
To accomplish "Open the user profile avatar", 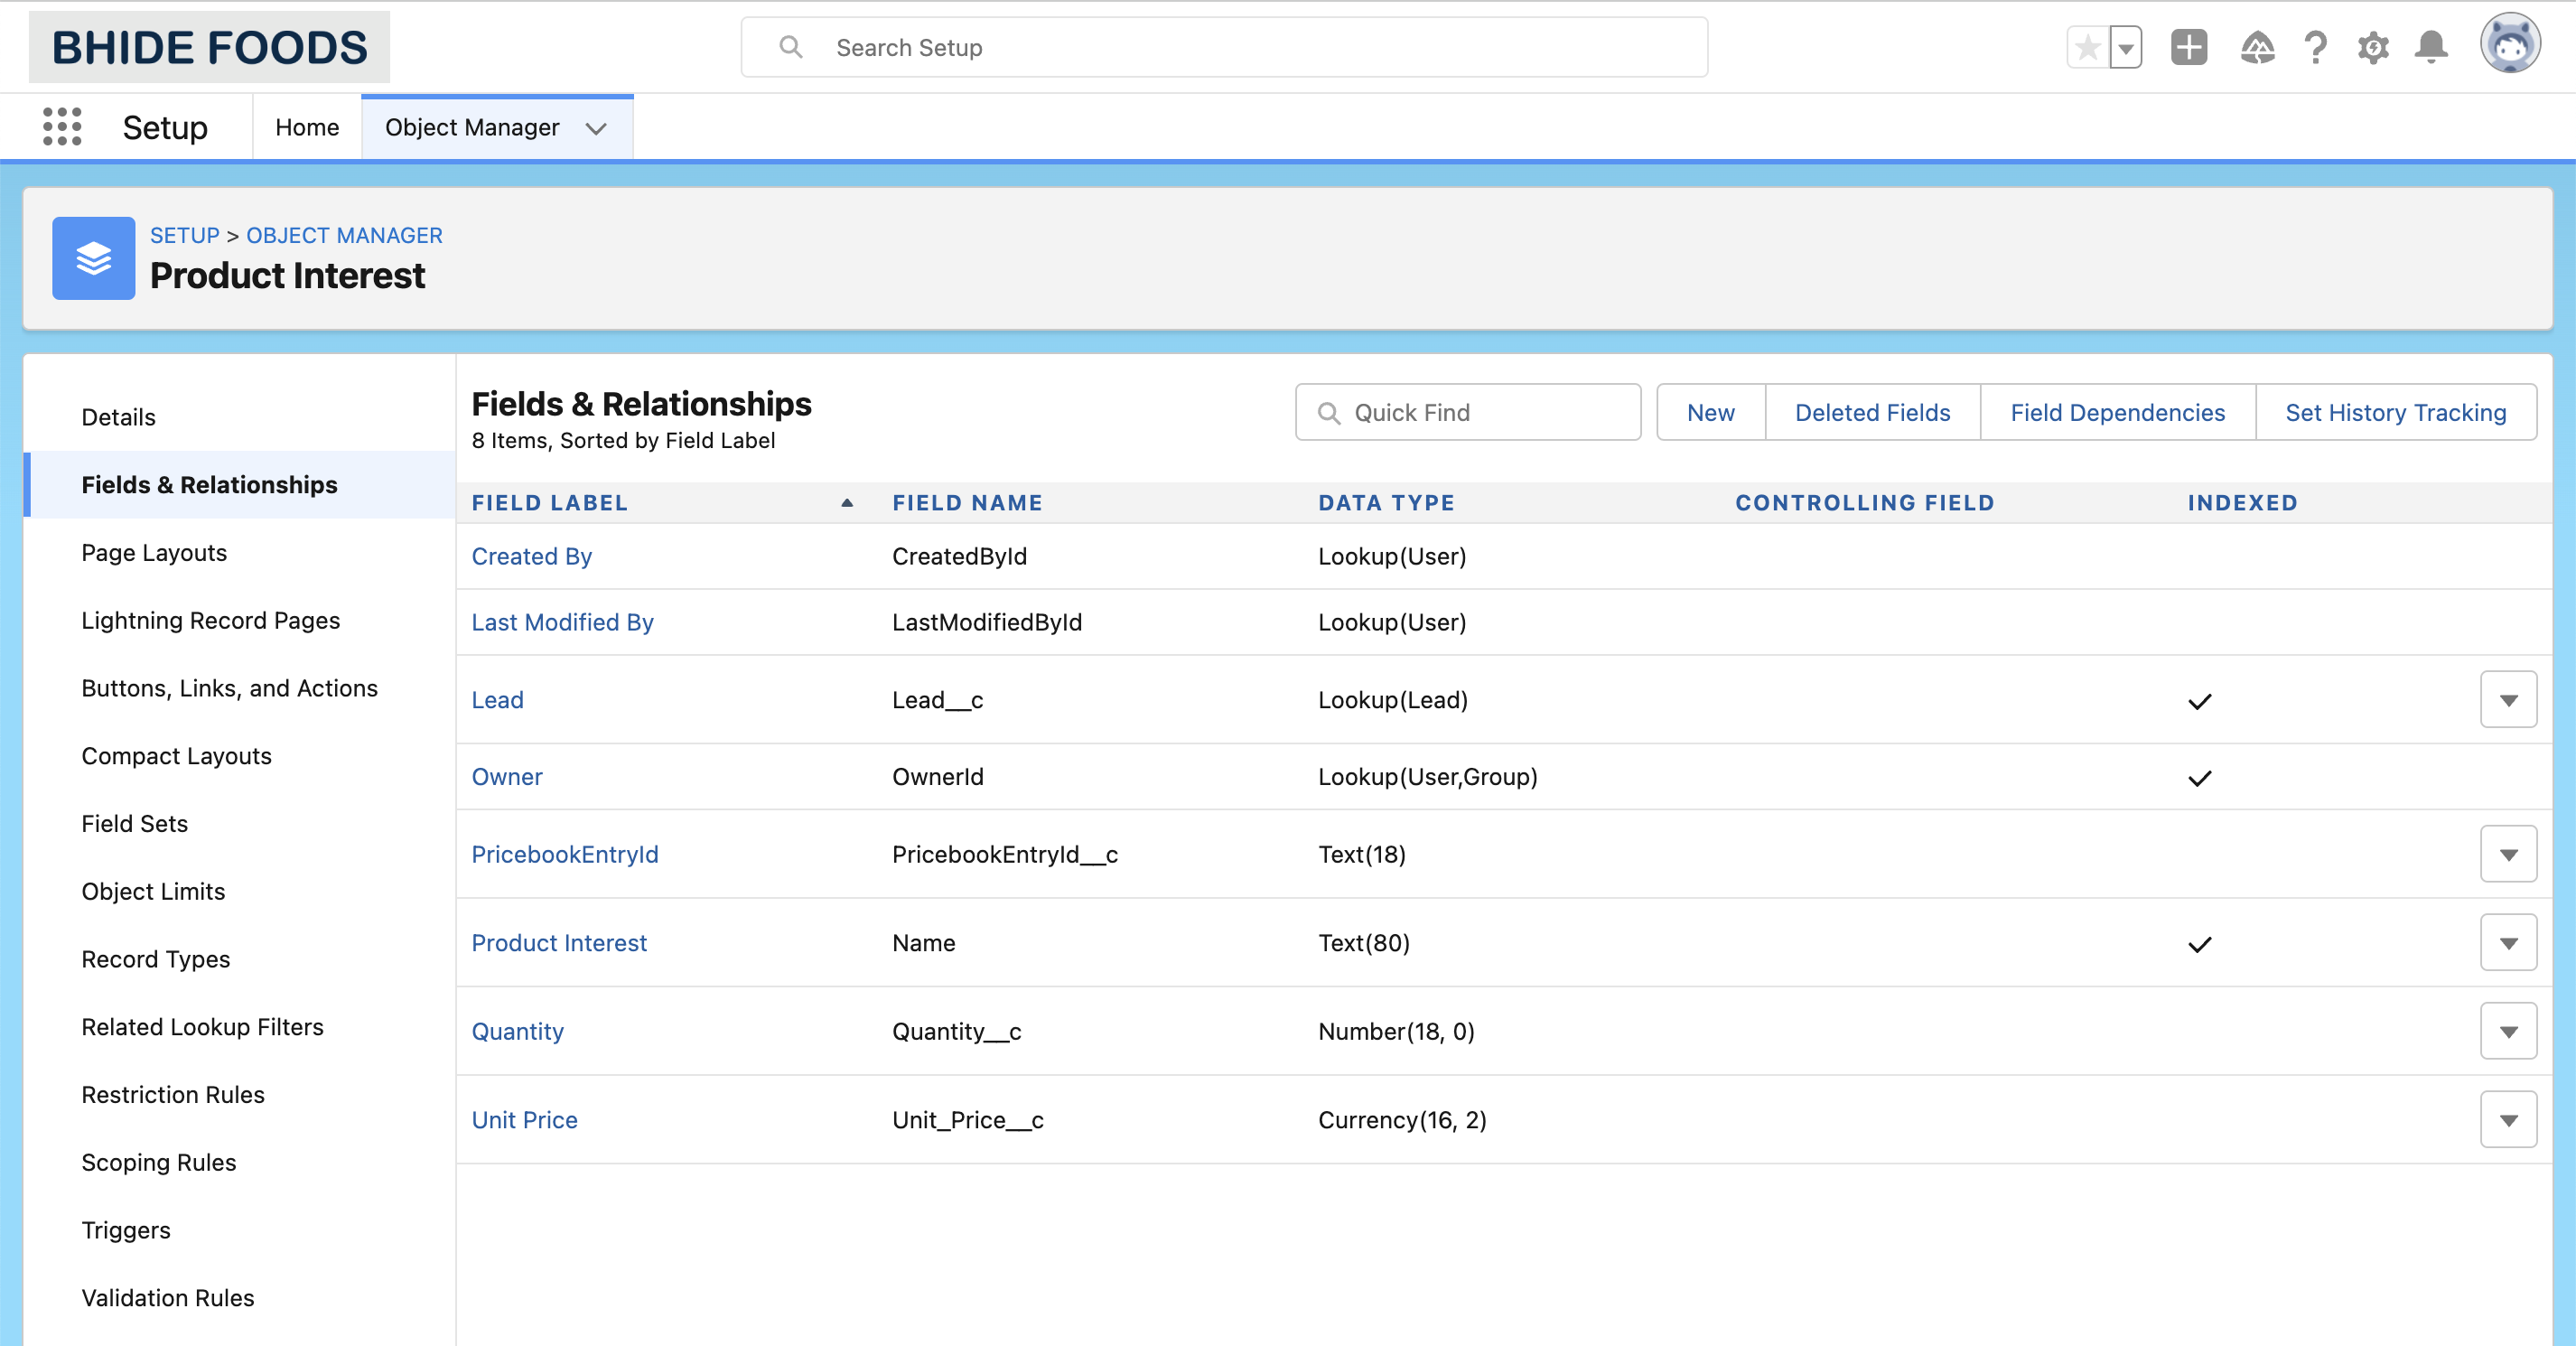I will click(2509, 44).
